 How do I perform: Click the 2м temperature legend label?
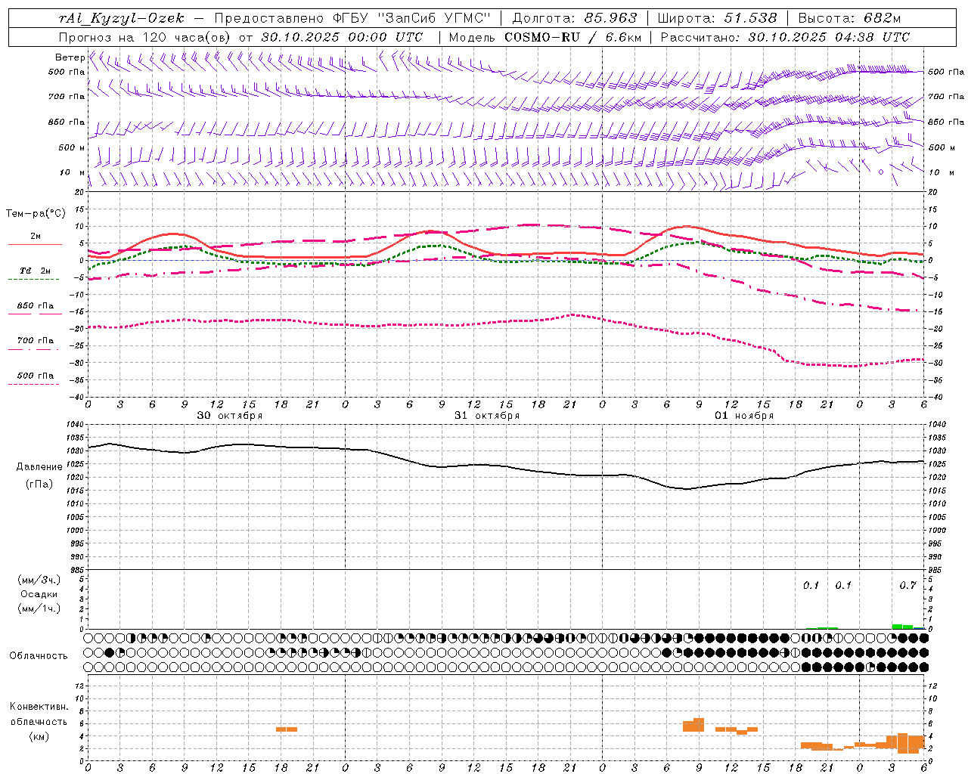pos(36,236)
